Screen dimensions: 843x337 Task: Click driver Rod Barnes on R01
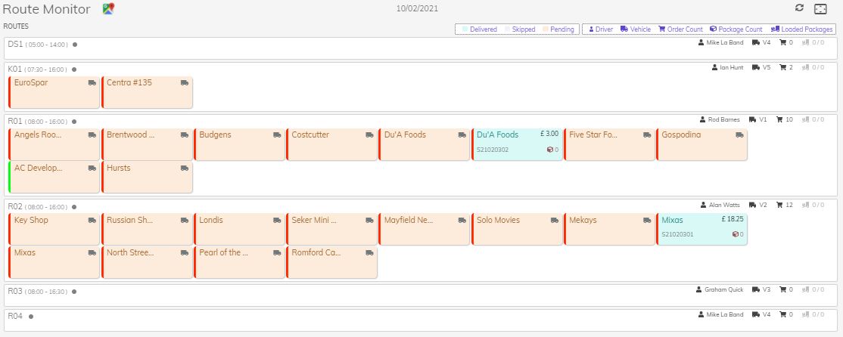(723, 119)
